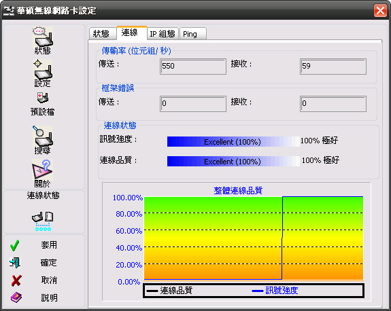This screenshot has width=391, height=311.
Task: Switch to the Ping tab
Action: pyautogui.click(x=192, y=34)
